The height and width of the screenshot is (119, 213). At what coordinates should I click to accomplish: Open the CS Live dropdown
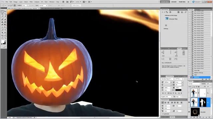[196, 2]
